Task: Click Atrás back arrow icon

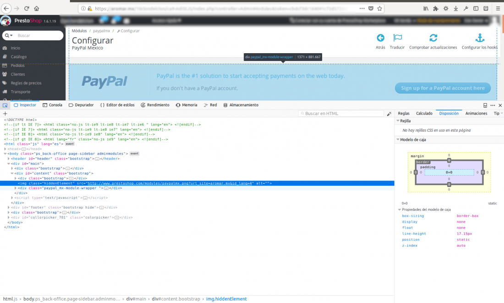Action: (x=380, y=38)
